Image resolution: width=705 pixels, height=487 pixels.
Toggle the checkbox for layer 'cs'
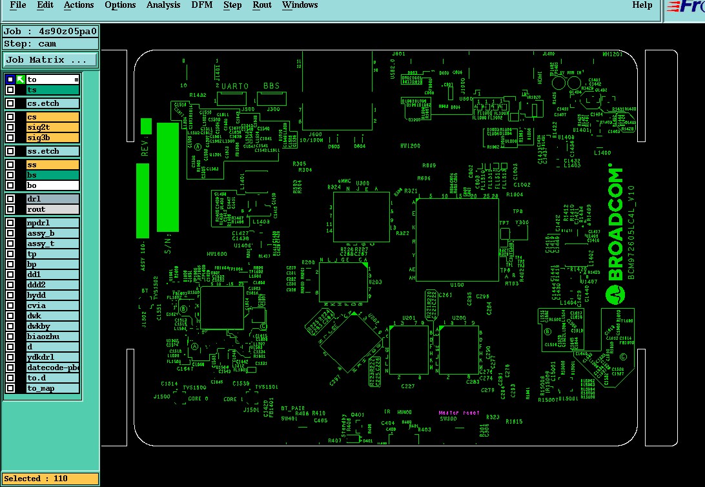pos(10,117)
